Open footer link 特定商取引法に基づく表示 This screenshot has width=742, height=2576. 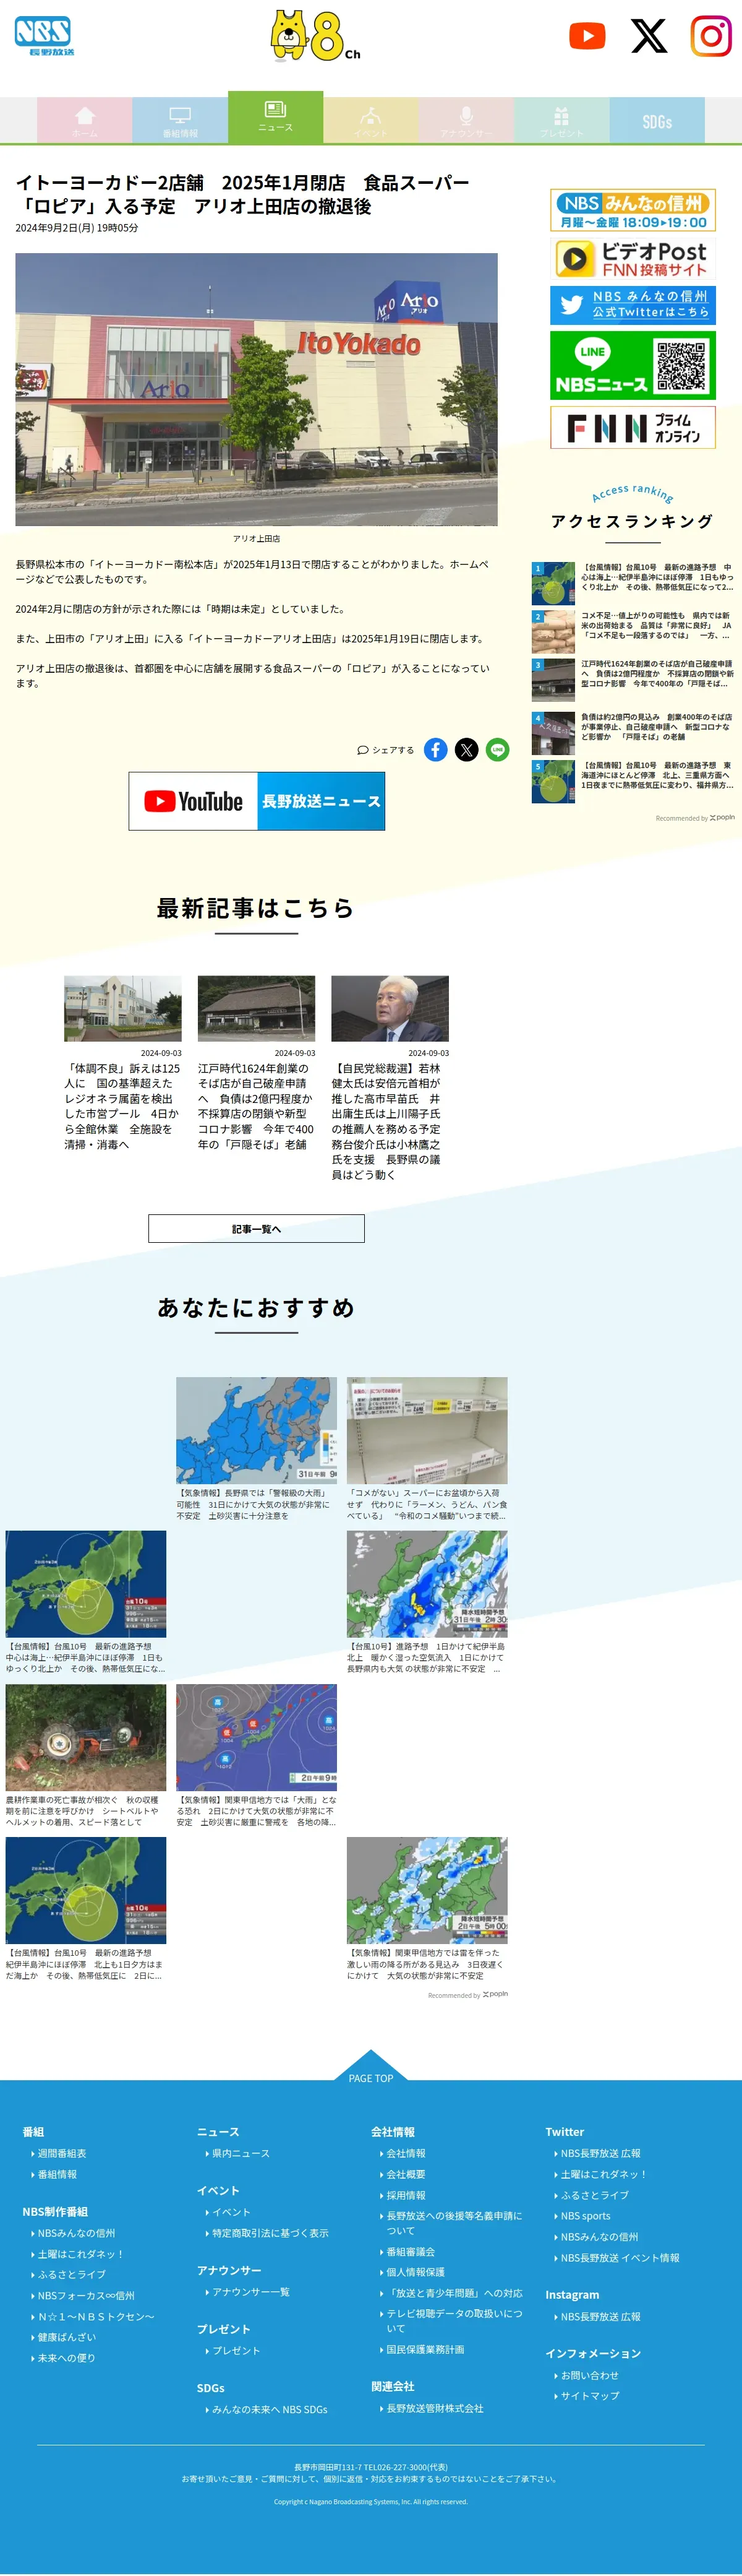tap(270, 2232)
